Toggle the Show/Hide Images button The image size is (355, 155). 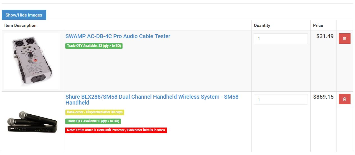[x=24, y=15]
